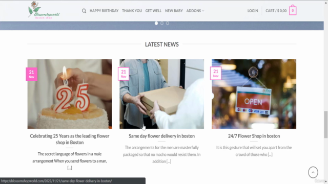
Task: Open the Thank You menu item
Action: (x=132, y=11)
